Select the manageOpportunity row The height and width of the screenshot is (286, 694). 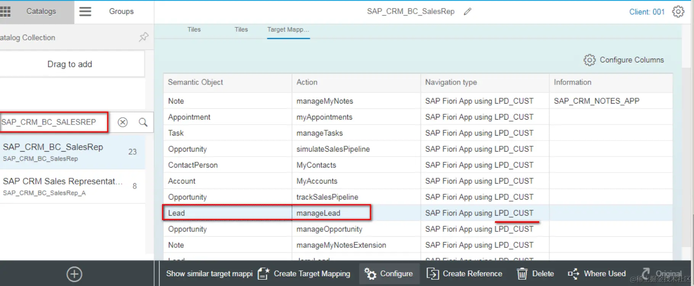pyautogui.click(x=418, y=229)
